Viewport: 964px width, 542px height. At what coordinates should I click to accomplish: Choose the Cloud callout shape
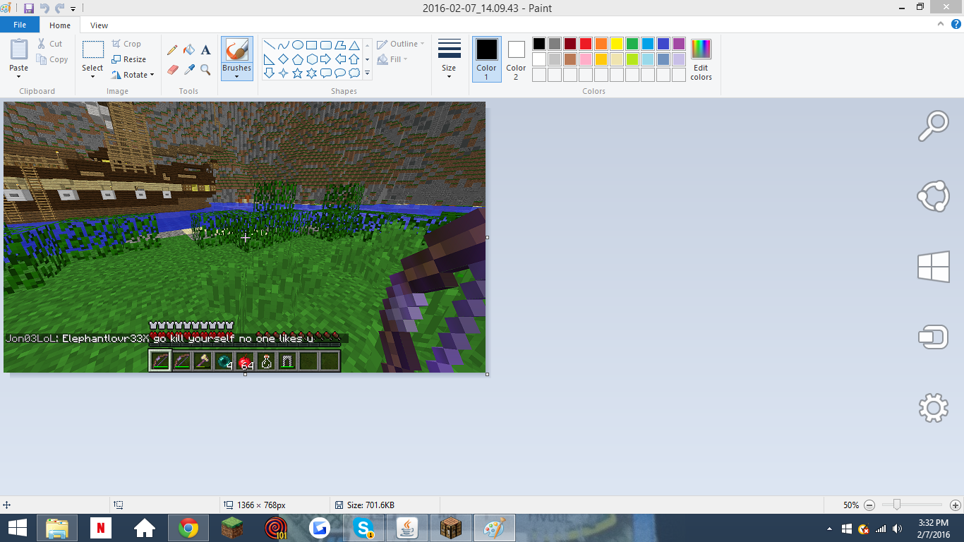coord(354,73)
